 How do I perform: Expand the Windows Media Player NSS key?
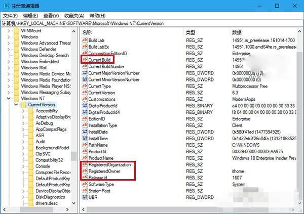click(x=10, y=86)
